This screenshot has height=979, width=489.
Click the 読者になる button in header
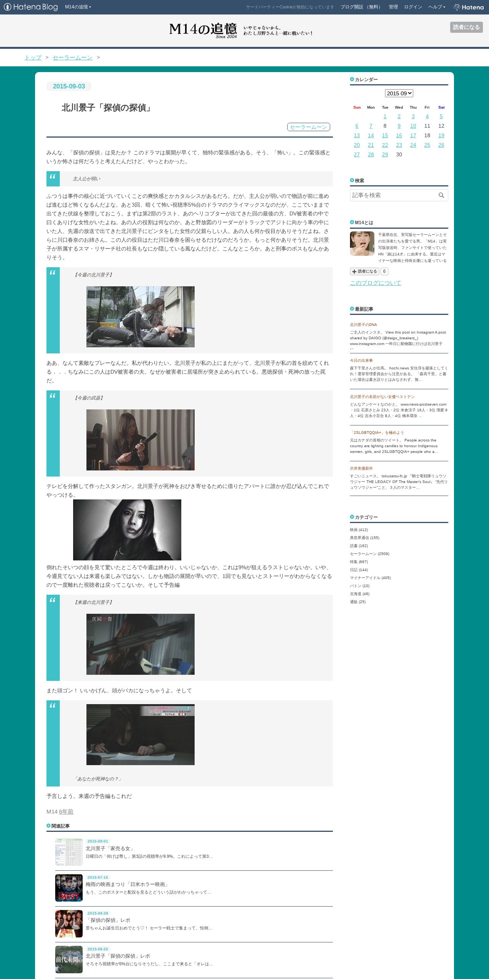(466, 27)
